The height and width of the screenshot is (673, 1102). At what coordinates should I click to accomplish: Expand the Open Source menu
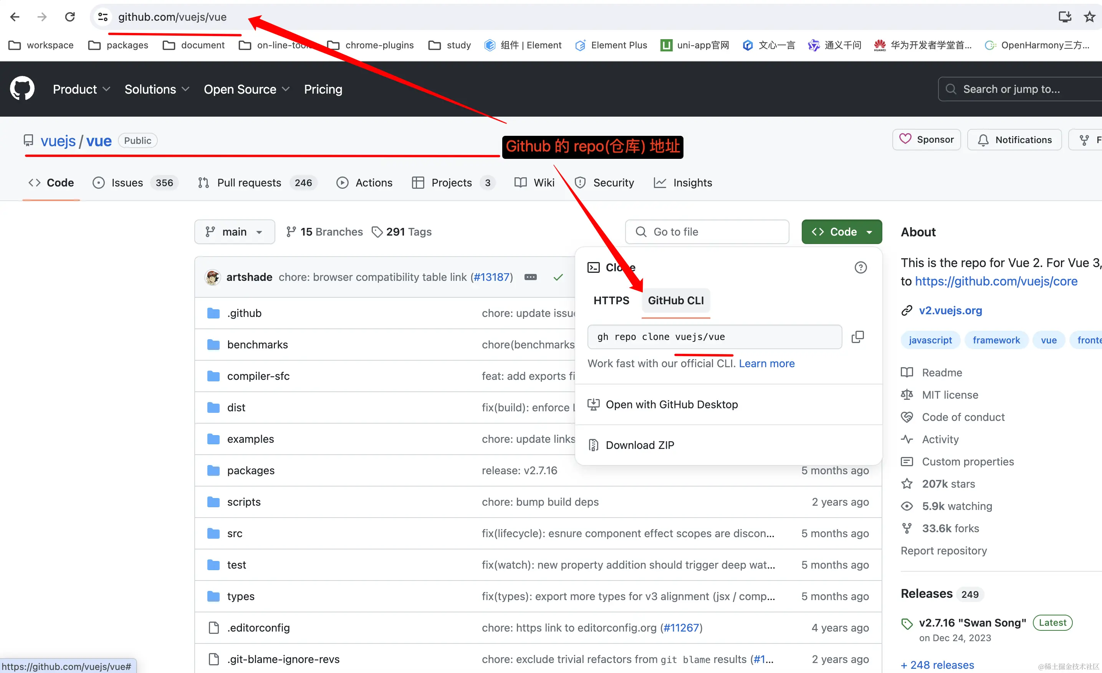[x=247, y=89]
